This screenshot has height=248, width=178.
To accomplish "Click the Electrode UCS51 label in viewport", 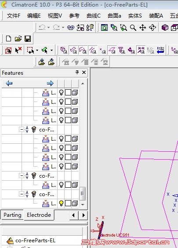I will pyautogui.click(x=115, y=235).
